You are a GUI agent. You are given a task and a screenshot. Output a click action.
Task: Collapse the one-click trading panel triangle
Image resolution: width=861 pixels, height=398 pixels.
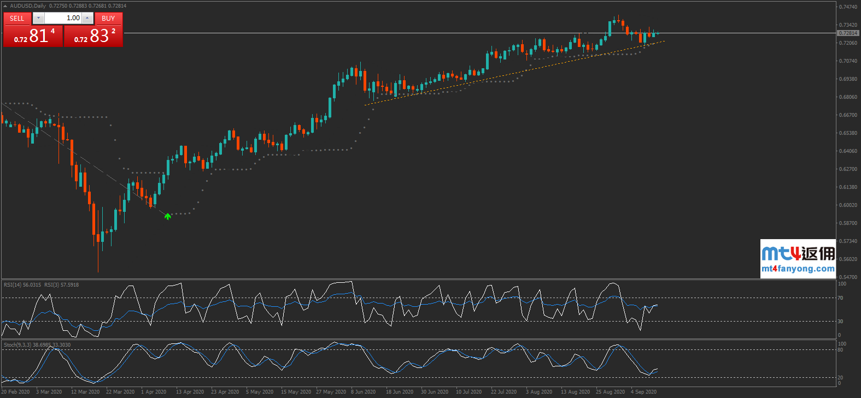point(5,6)
